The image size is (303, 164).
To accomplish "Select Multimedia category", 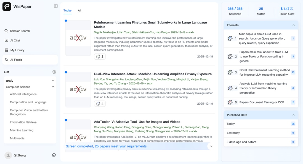I will (x=17, y=138).
